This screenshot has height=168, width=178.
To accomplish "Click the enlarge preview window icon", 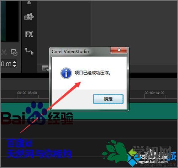I will [x=14, y=52].
